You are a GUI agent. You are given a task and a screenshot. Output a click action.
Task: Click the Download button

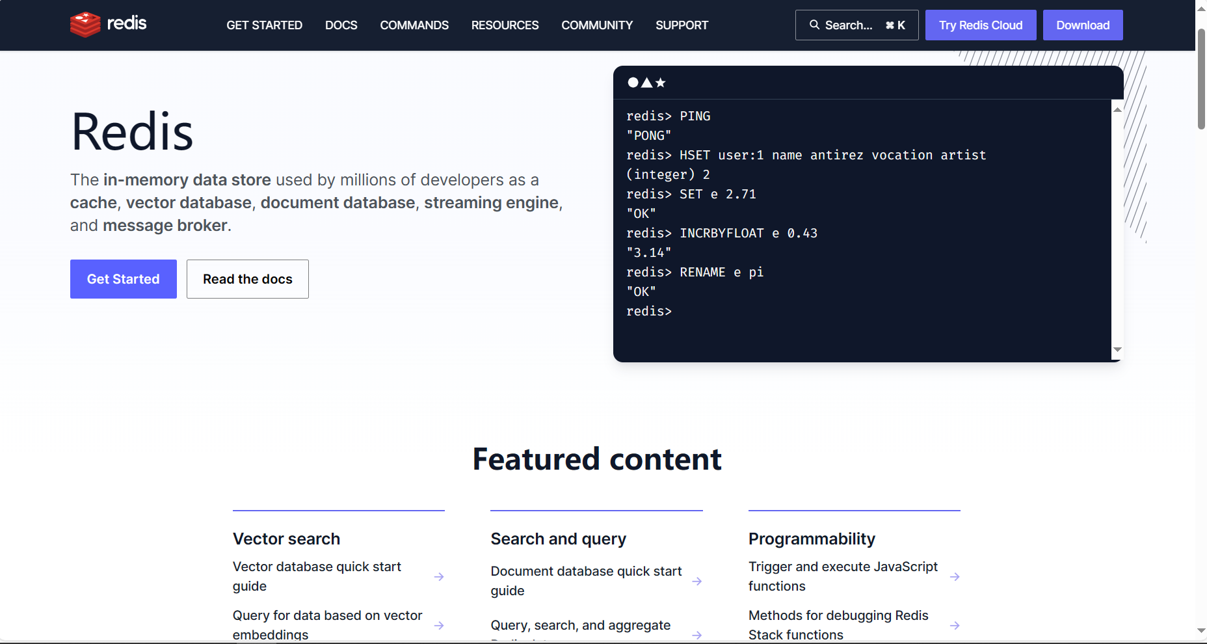(x=1083, y=25)
